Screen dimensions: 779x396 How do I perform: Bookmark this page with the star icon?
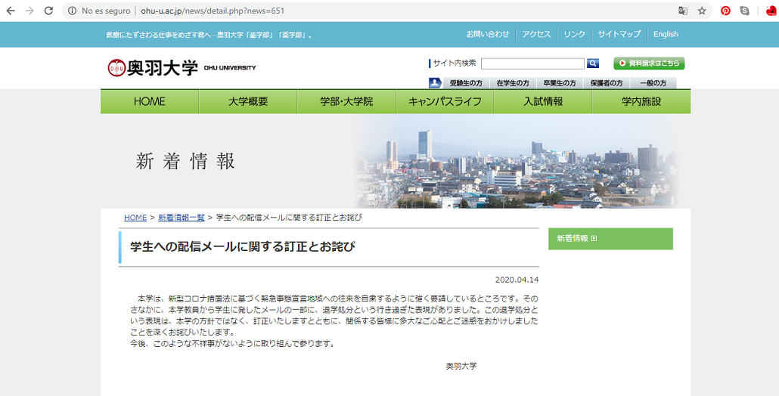tap(702, 11)
